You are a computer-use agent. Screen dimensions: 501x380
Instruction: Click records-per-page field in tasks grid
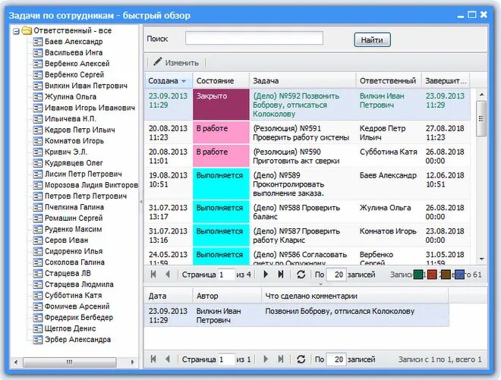click(336, 275)
